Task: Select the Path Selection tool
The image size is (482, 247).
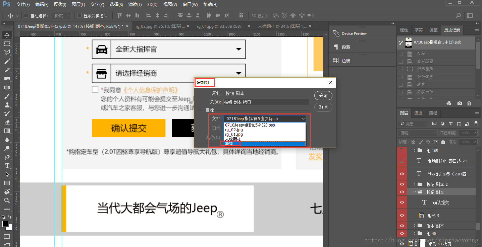Action: [7, 174]
